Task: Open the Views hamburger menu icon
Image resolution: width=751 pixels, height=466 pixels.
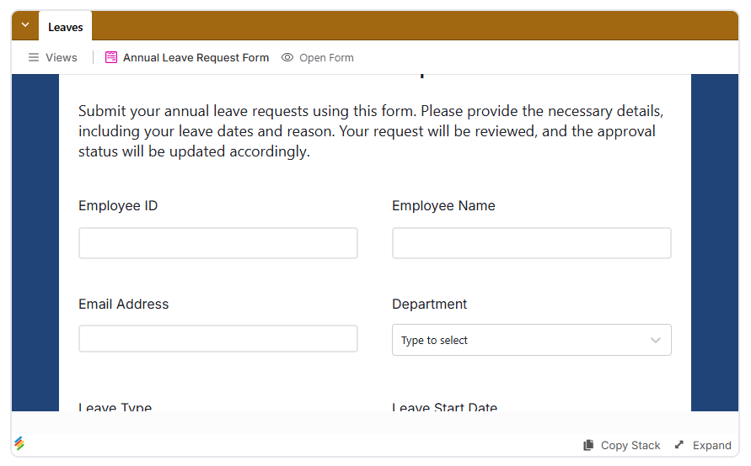Action: point(34,57)
